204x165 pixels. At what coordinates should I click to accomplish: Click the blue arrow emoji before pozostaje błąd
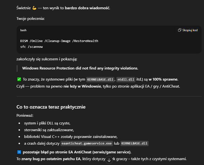coord(19,152)
